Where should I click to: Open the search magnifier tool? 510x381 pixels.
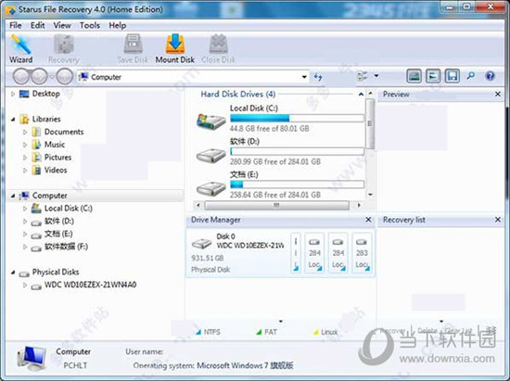[471, 76]
